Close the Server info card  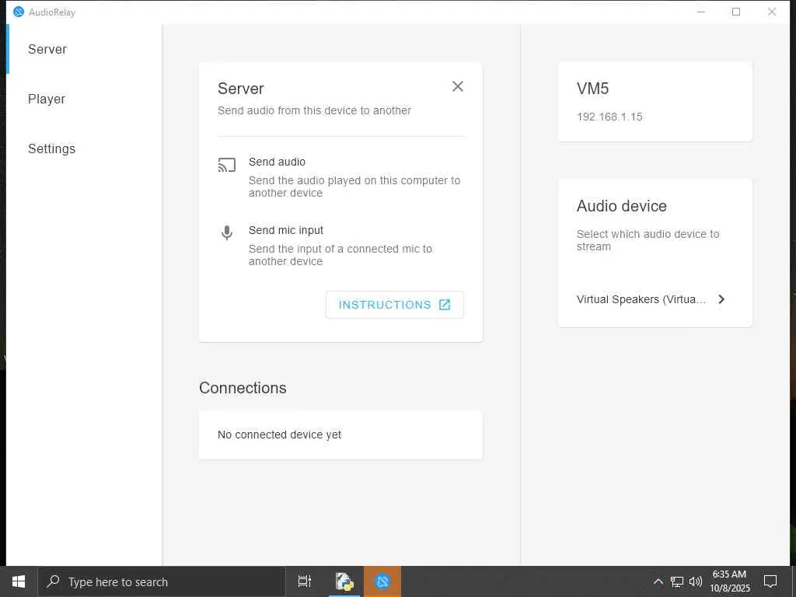tap(457, 86)
